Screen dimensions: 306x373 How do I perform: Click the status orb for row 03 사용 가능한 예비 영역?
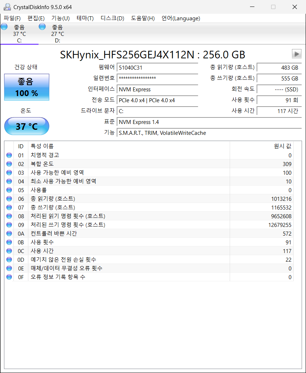(x=9, y=173)
